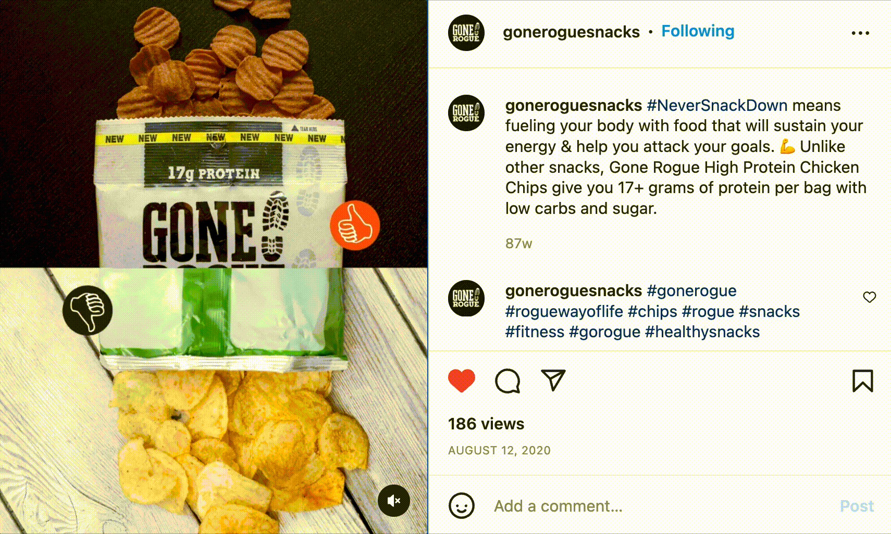Open the August 12, 2020 date link

(x=499, y=450)
